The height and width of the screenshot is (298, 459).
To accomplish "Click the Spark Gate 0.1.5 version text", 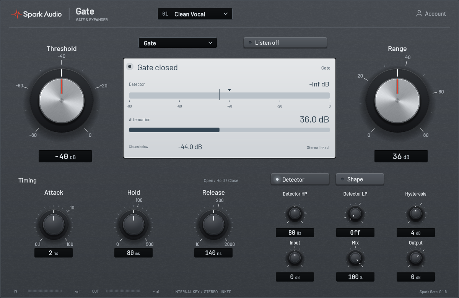I will (x=433, y=292).
